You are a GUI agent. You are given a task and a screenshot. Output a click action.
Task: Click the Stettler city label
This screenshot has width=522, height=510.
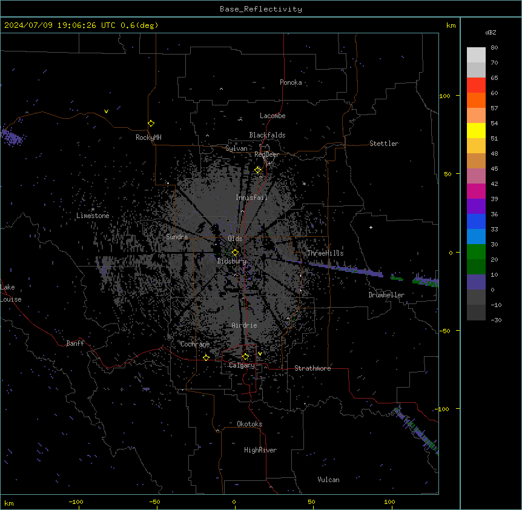384,144
